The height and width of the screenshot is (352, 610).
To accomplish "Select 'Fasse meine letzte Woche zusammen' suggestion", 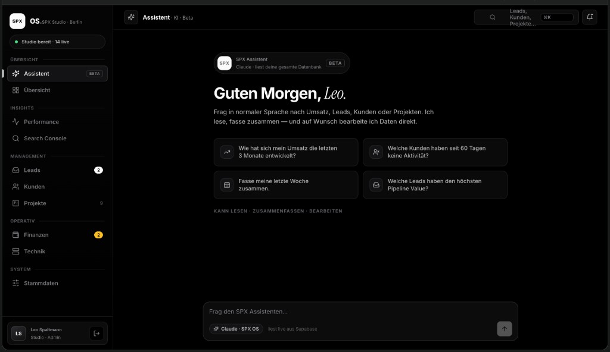I will point(286,185).
